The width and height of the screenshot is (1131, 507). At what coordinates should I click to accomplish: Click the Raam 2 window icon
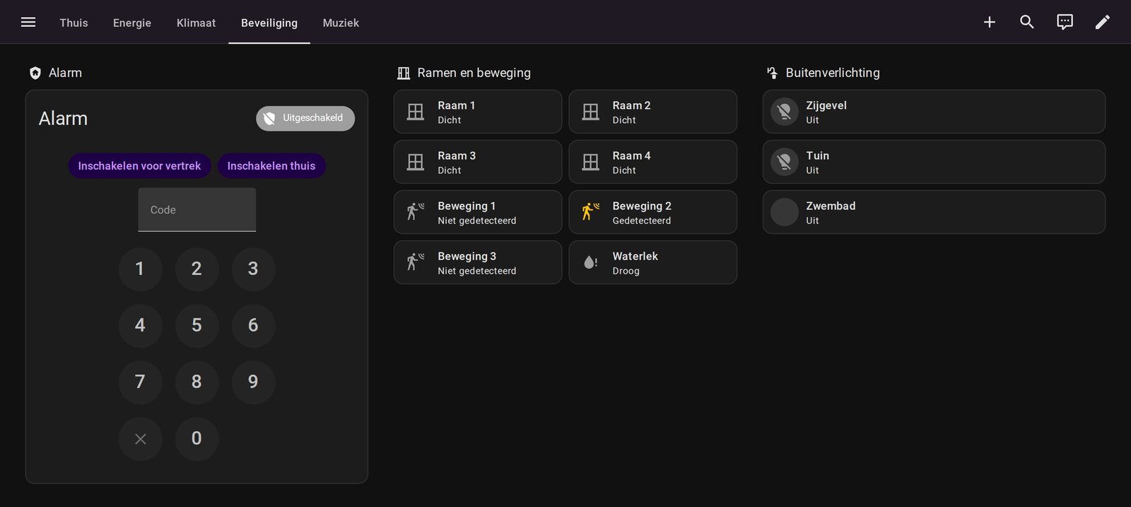click(x=590, y=112)
